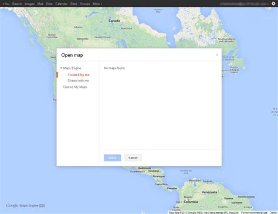Click the Venezuela label on the map

(209, 192)
